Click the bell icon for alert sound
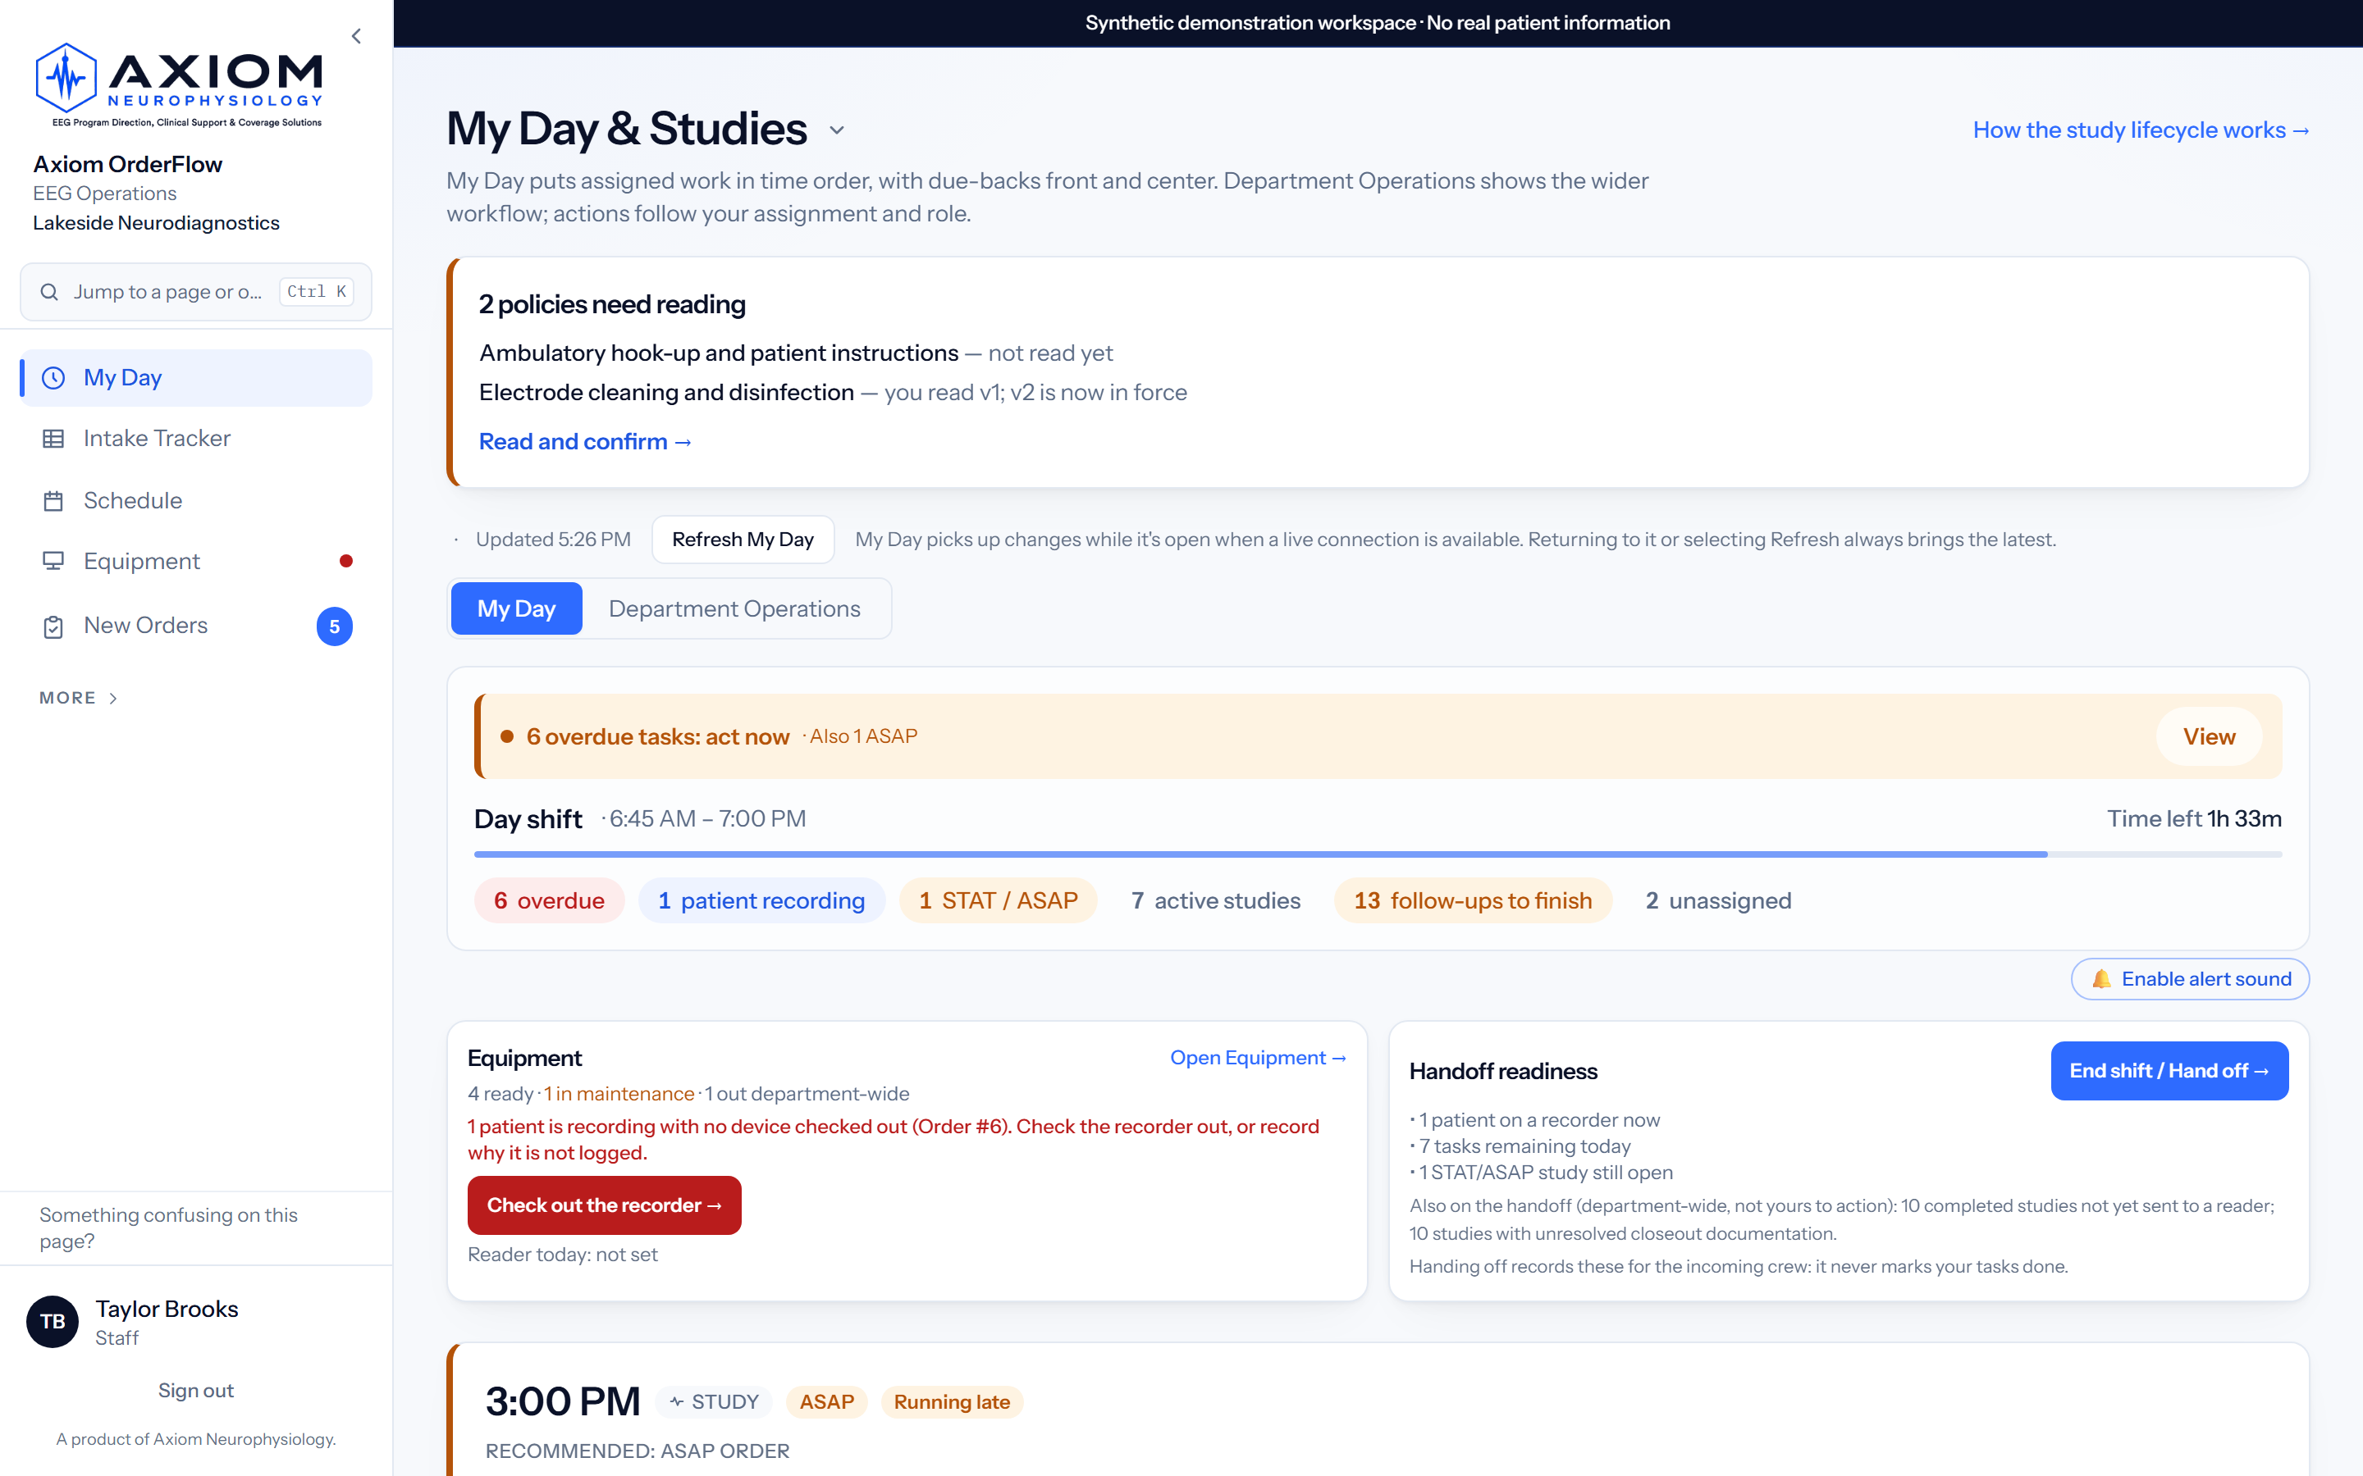 2101,979
